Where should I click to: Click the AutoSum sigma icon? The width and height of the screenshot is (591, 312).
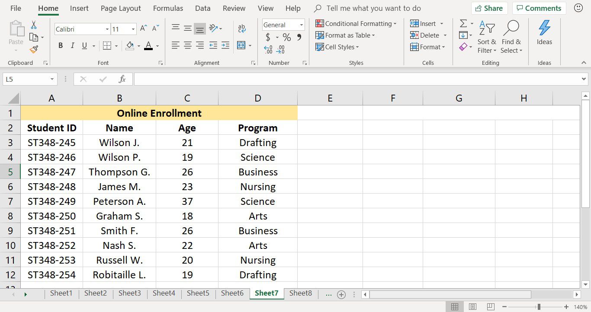[x=463, y=23]
